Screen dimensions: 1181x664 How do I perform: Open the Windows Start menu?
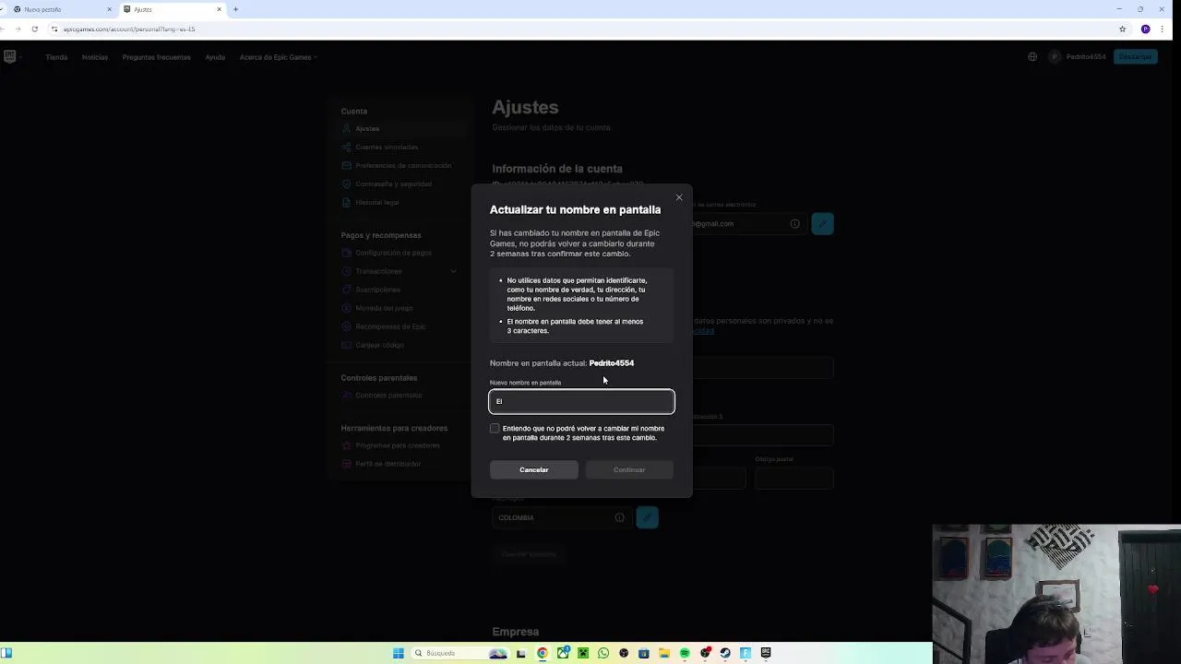coord(399,653)
